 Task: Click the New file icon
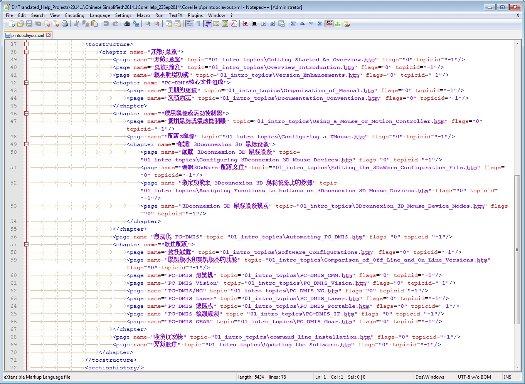coord(12,24)
